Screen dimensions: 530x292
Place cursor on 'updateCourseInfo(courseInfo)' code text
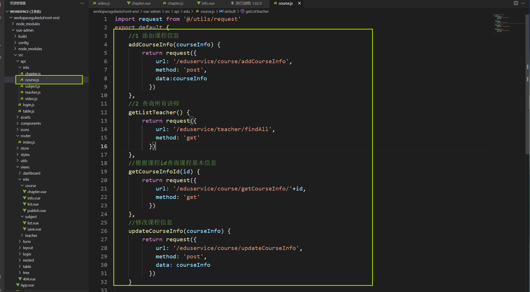176,231
